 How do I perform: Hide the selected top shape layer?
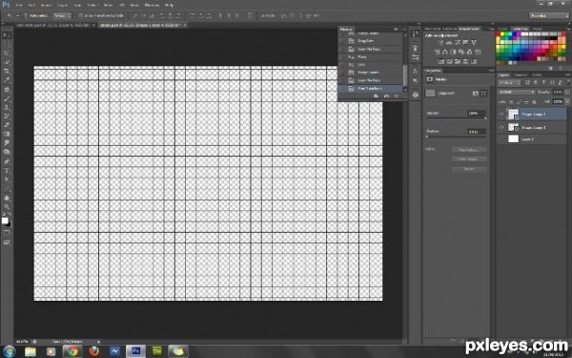pos(501,114)
